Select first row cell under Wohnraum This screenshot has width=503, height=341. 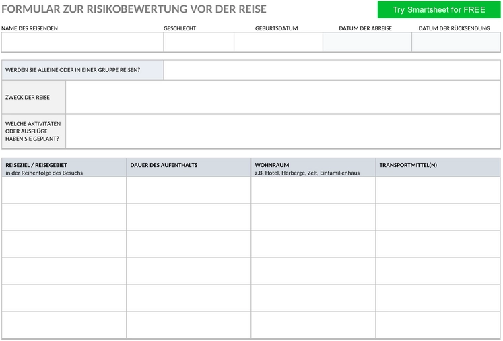point(313,190)
